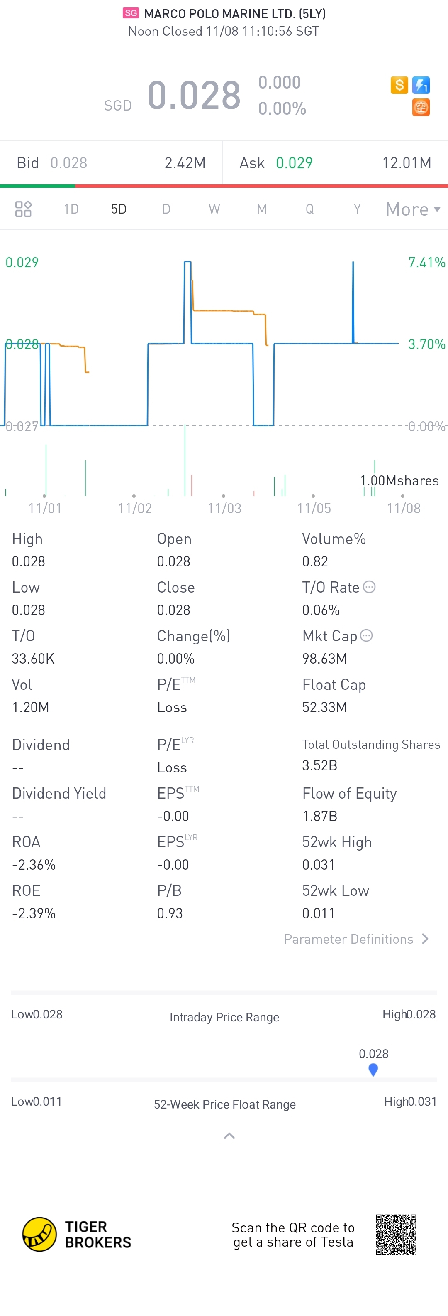The width and height of the screenshot is (448, 1316).
Task: Open the Parameter Definitions link
Action: (348, 939)
